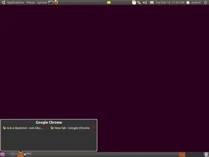Viewport: 209px width, 157px height.
Task: Click the date and time clock
Action: [x=170, y=2]
